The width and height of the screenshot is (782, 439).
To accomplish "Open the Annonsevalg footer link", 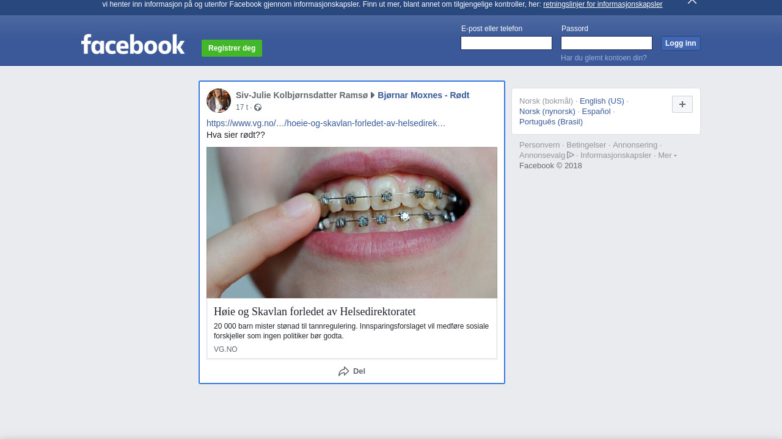I will click(x=542, y=155).
